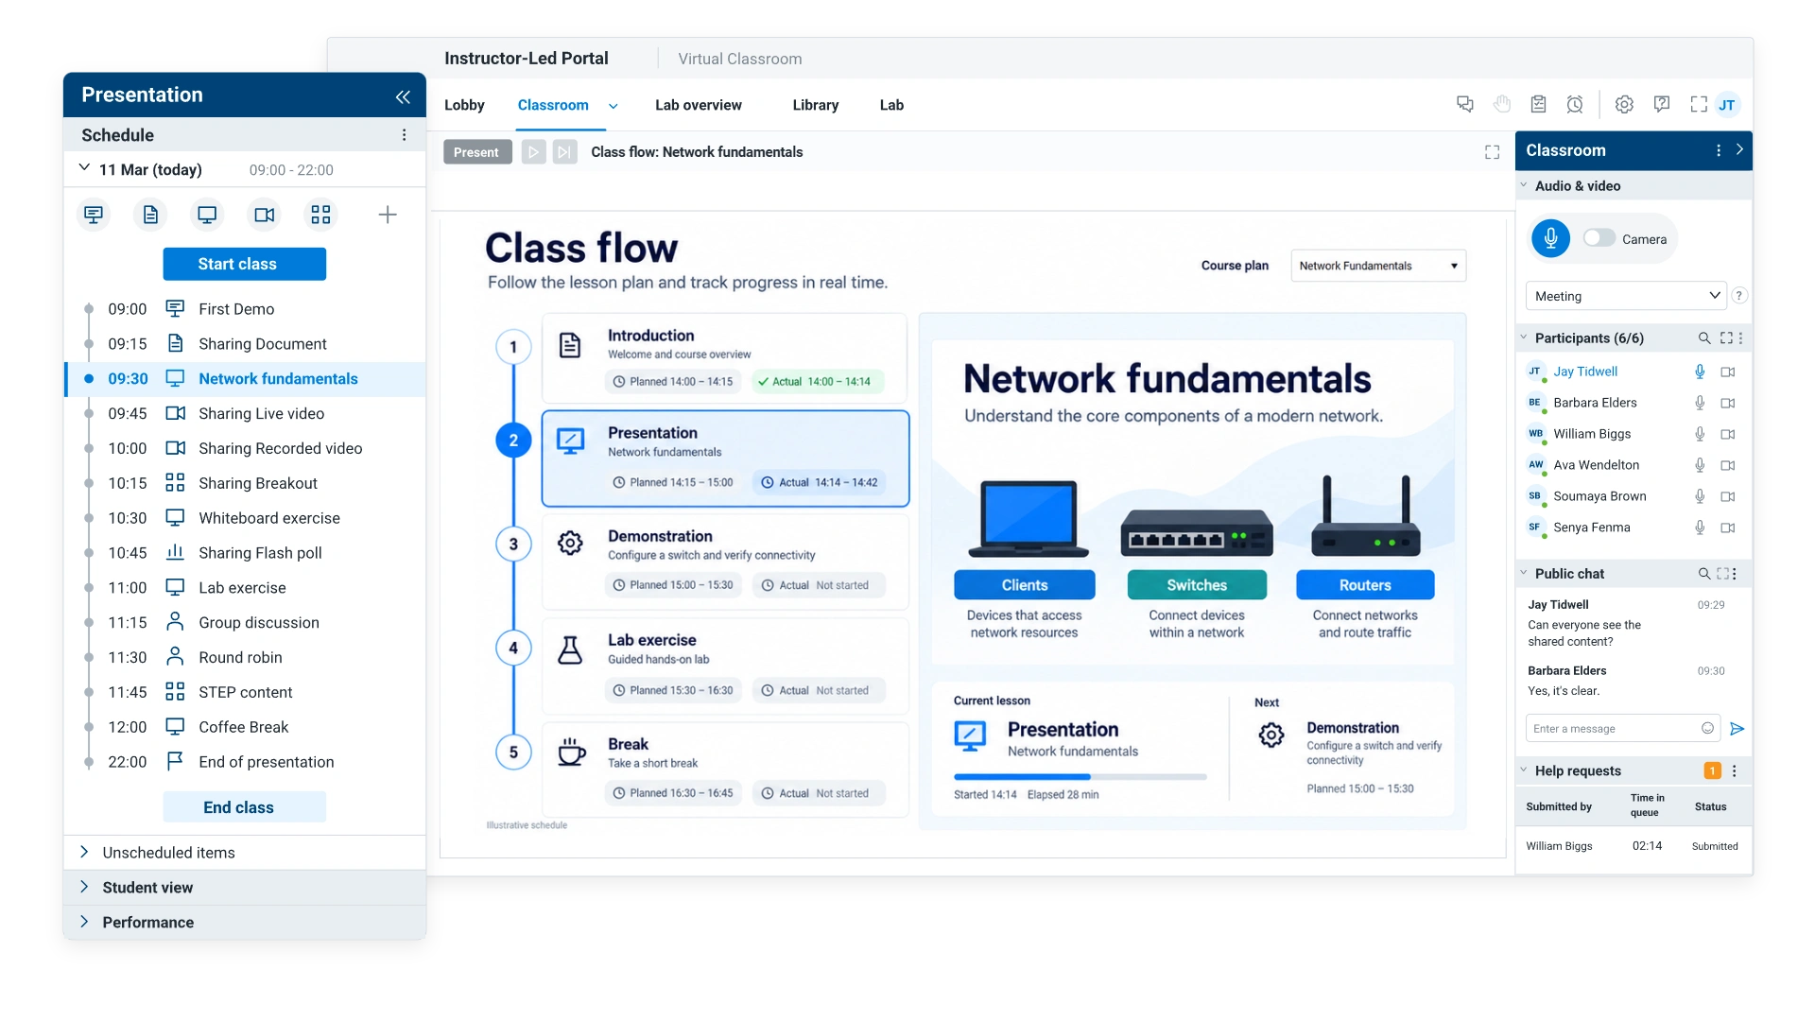The width and height of the screenshot is (1815, 1021).
Task: Collapse the 11 Mar (today) schedule
Action: point(84,168)
